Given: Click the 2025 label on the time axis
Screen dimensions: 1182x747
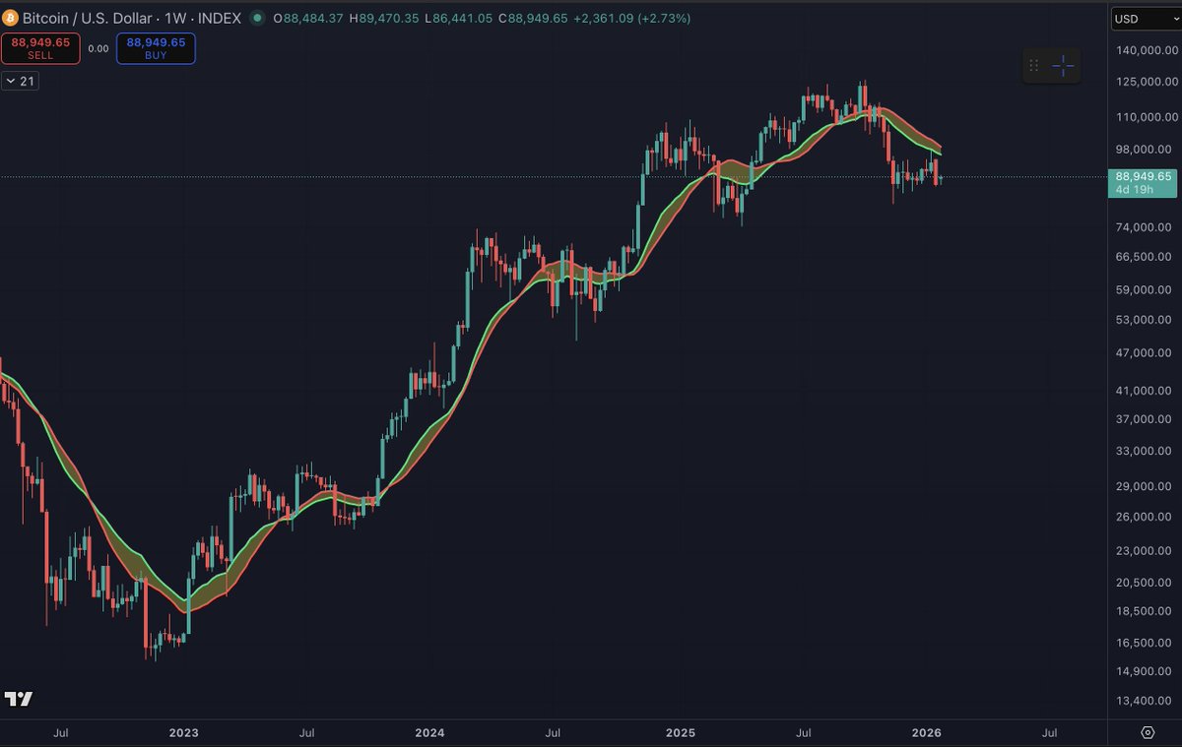Looking at the screenshot, I should coord(681,733).
